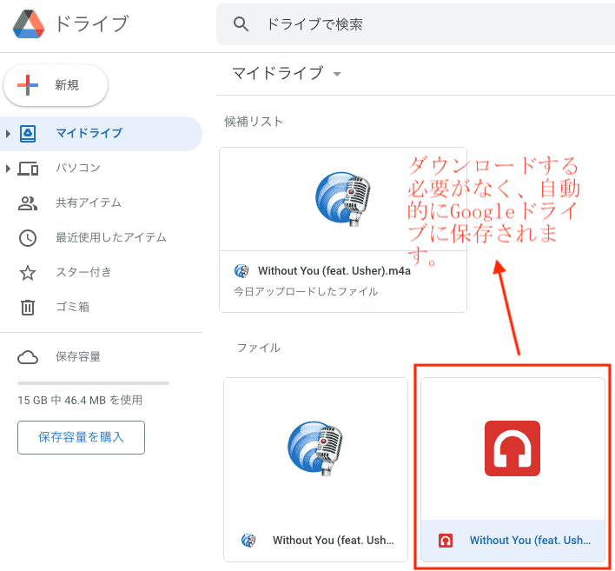Viewport: 615px width, 571px height.
Task: Click the small red headphone icon in card footer
Action: click(x=446, y=541)
